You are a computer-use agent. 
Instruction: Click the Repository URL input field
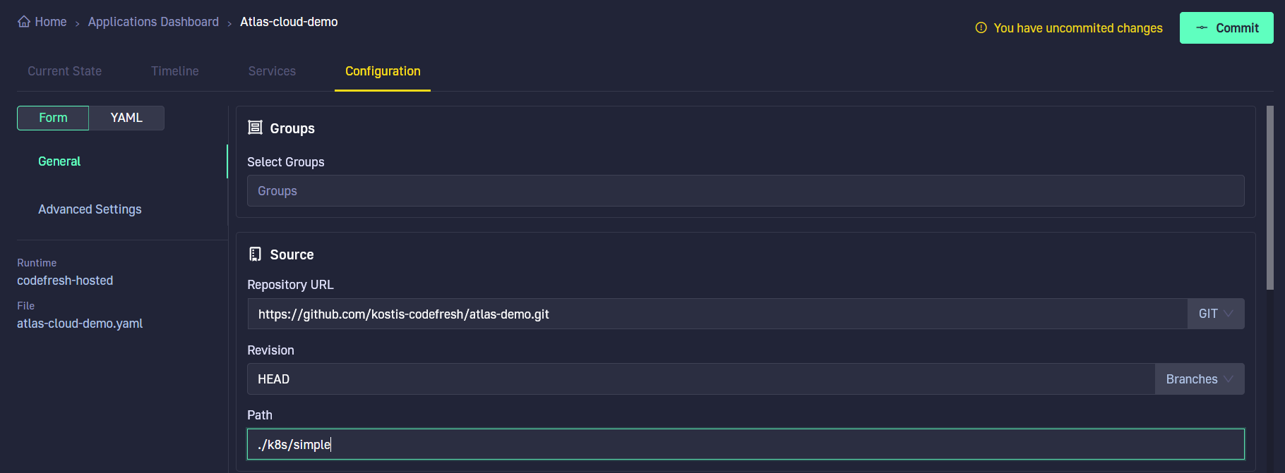[717, 314]
